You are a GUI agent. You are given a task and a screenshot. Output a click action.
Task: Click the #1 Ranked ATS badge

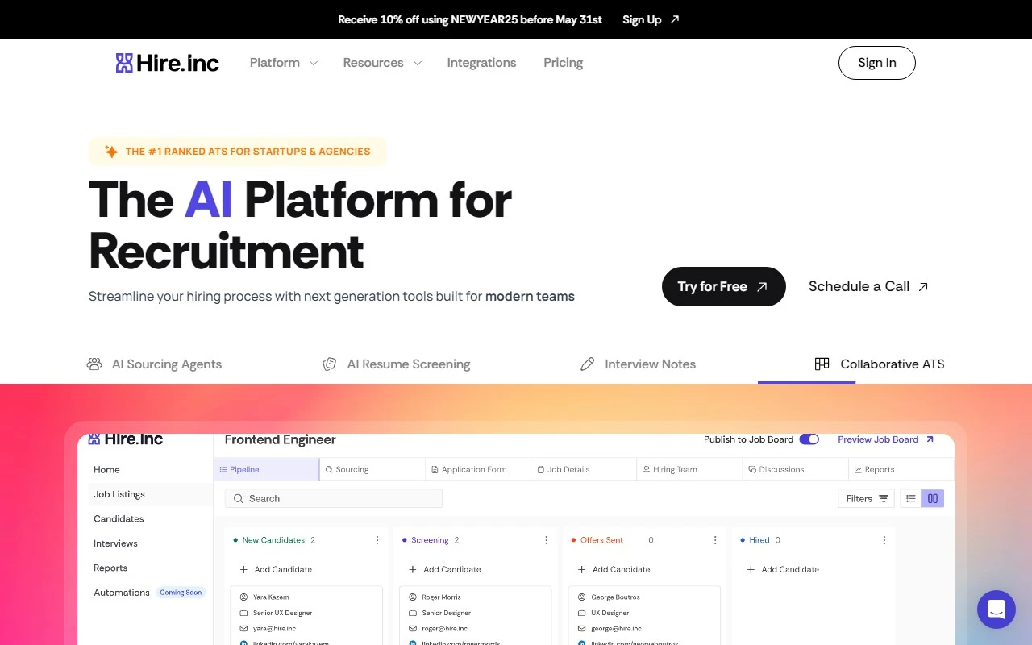238,152
